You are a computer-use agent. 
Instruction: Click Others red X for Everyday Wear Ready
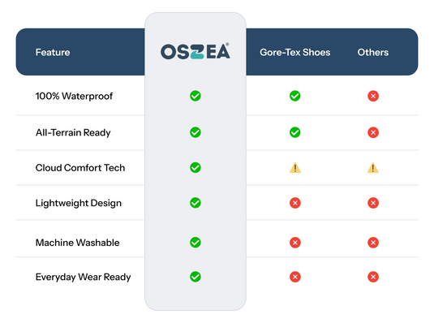click(x=373, y=277)
